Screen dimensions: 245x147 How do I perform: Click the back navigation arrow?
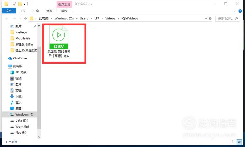point(7,19)
